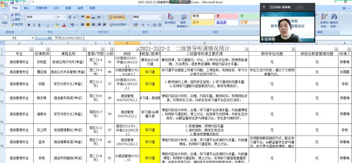Toggle underline formatting

click(39, 25)
